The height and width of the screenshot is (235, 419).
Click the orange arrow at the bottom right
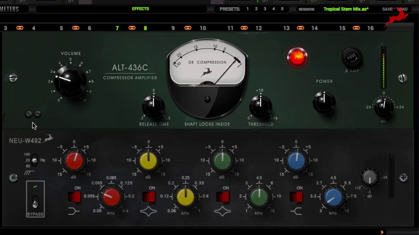point(382,232)
